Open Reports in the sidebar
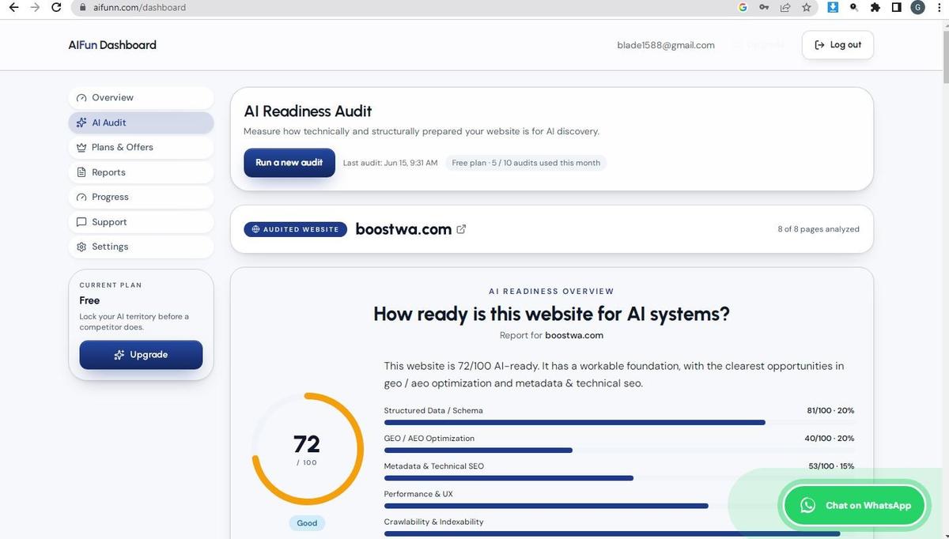949x539 pixels. click(142, 172)
